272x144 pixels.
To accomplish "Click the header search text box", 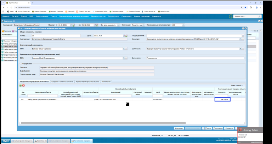I will tap(246, 17).
